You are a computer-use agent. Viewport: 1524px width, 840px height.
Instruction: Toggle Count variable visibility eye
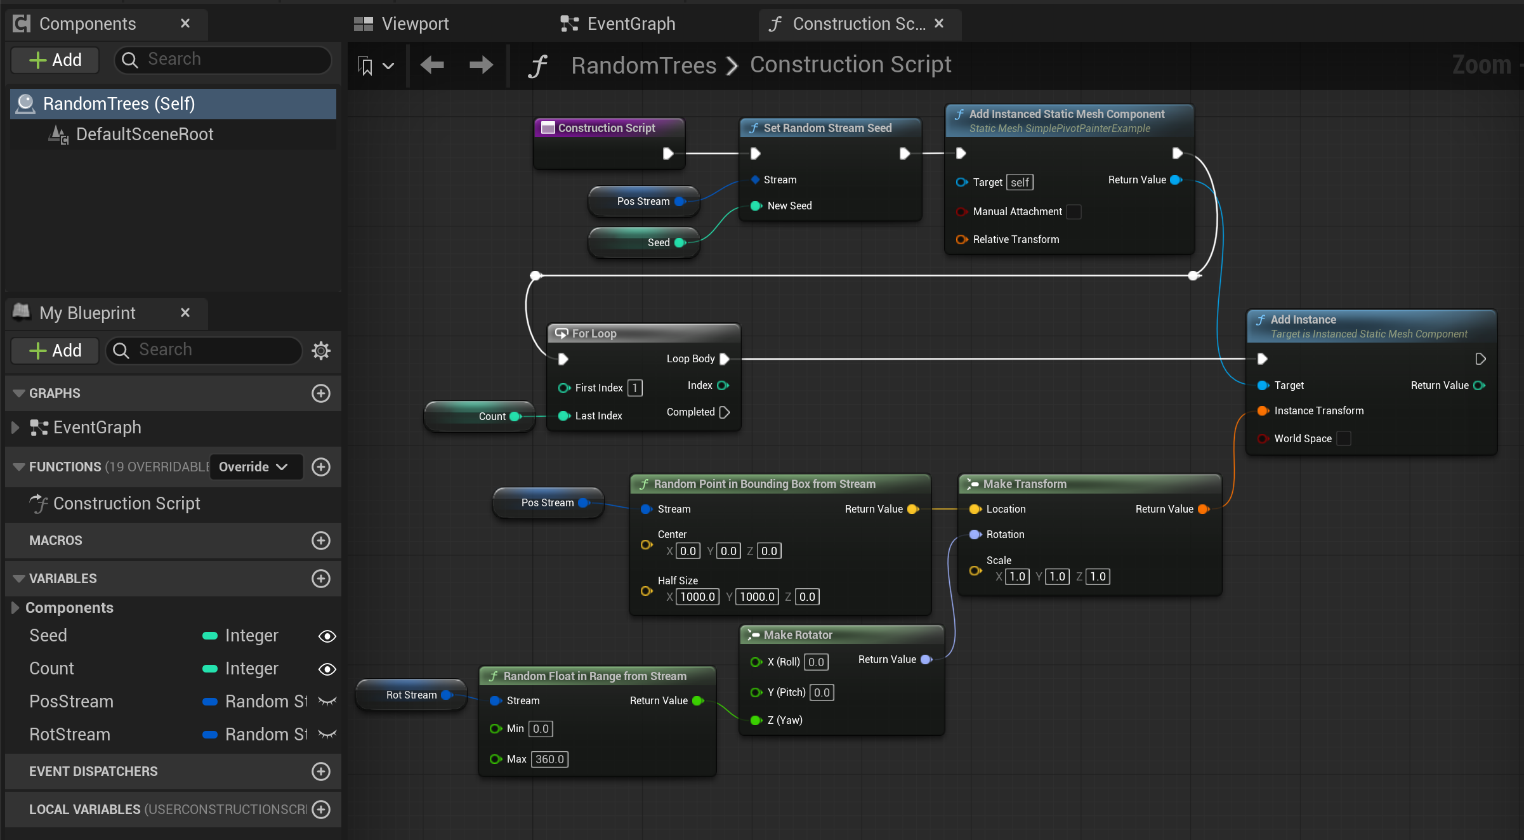(x=327, y=669)
